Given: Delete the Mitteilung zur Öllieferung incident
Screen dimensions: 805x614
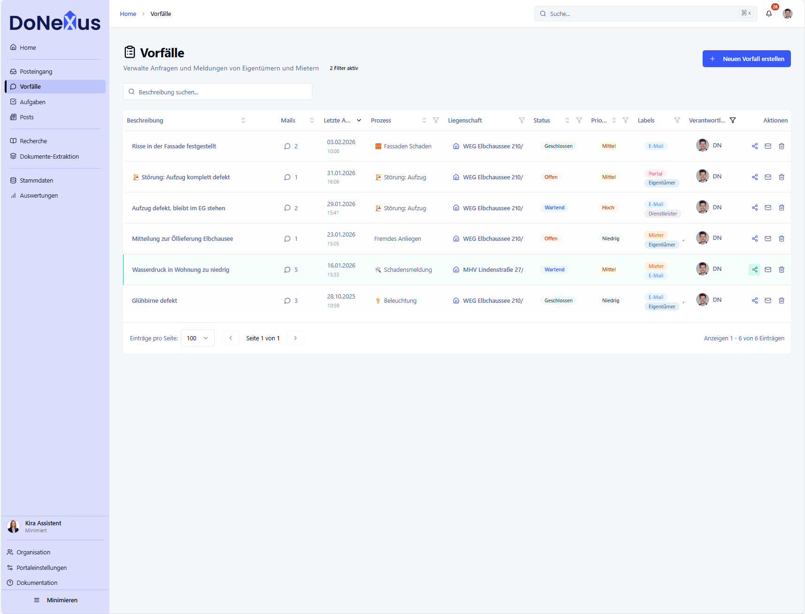Looking at the screenshot, I should coord(782,238).
